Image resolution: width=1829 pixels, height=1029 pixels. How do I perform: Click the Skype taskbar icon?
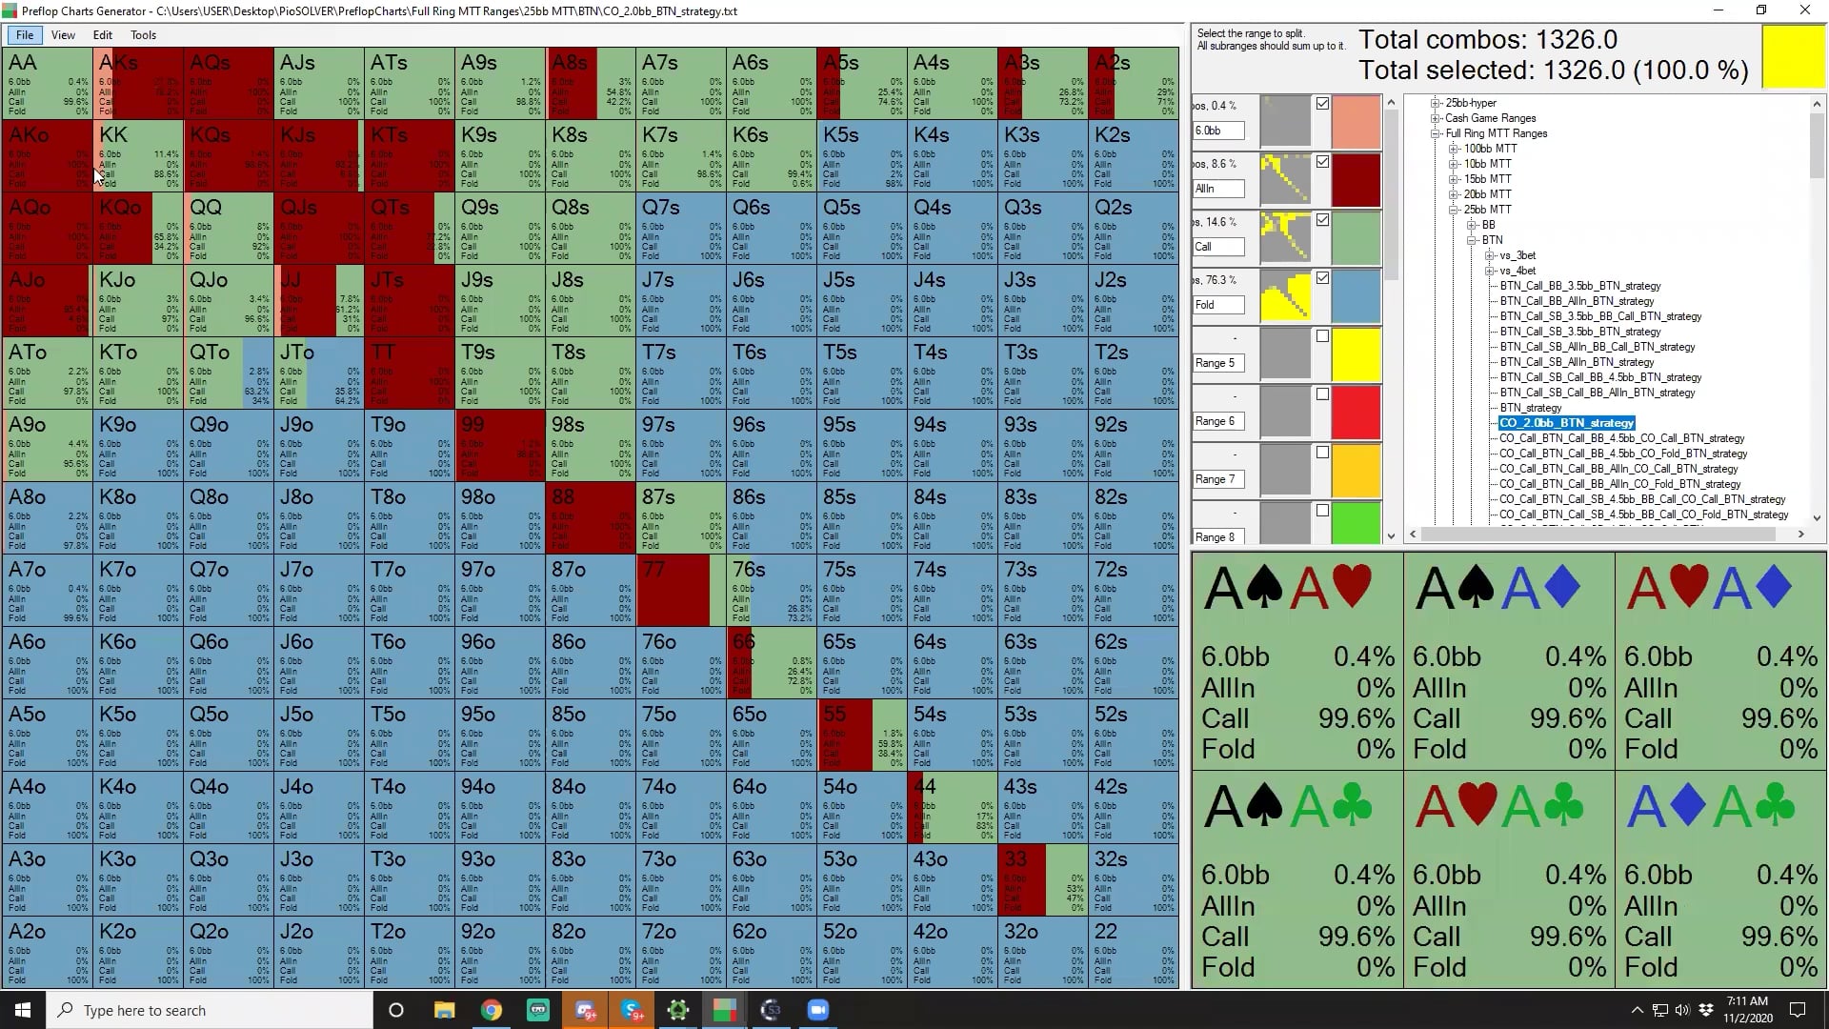pyautogui.click(x=631, y=1010)
